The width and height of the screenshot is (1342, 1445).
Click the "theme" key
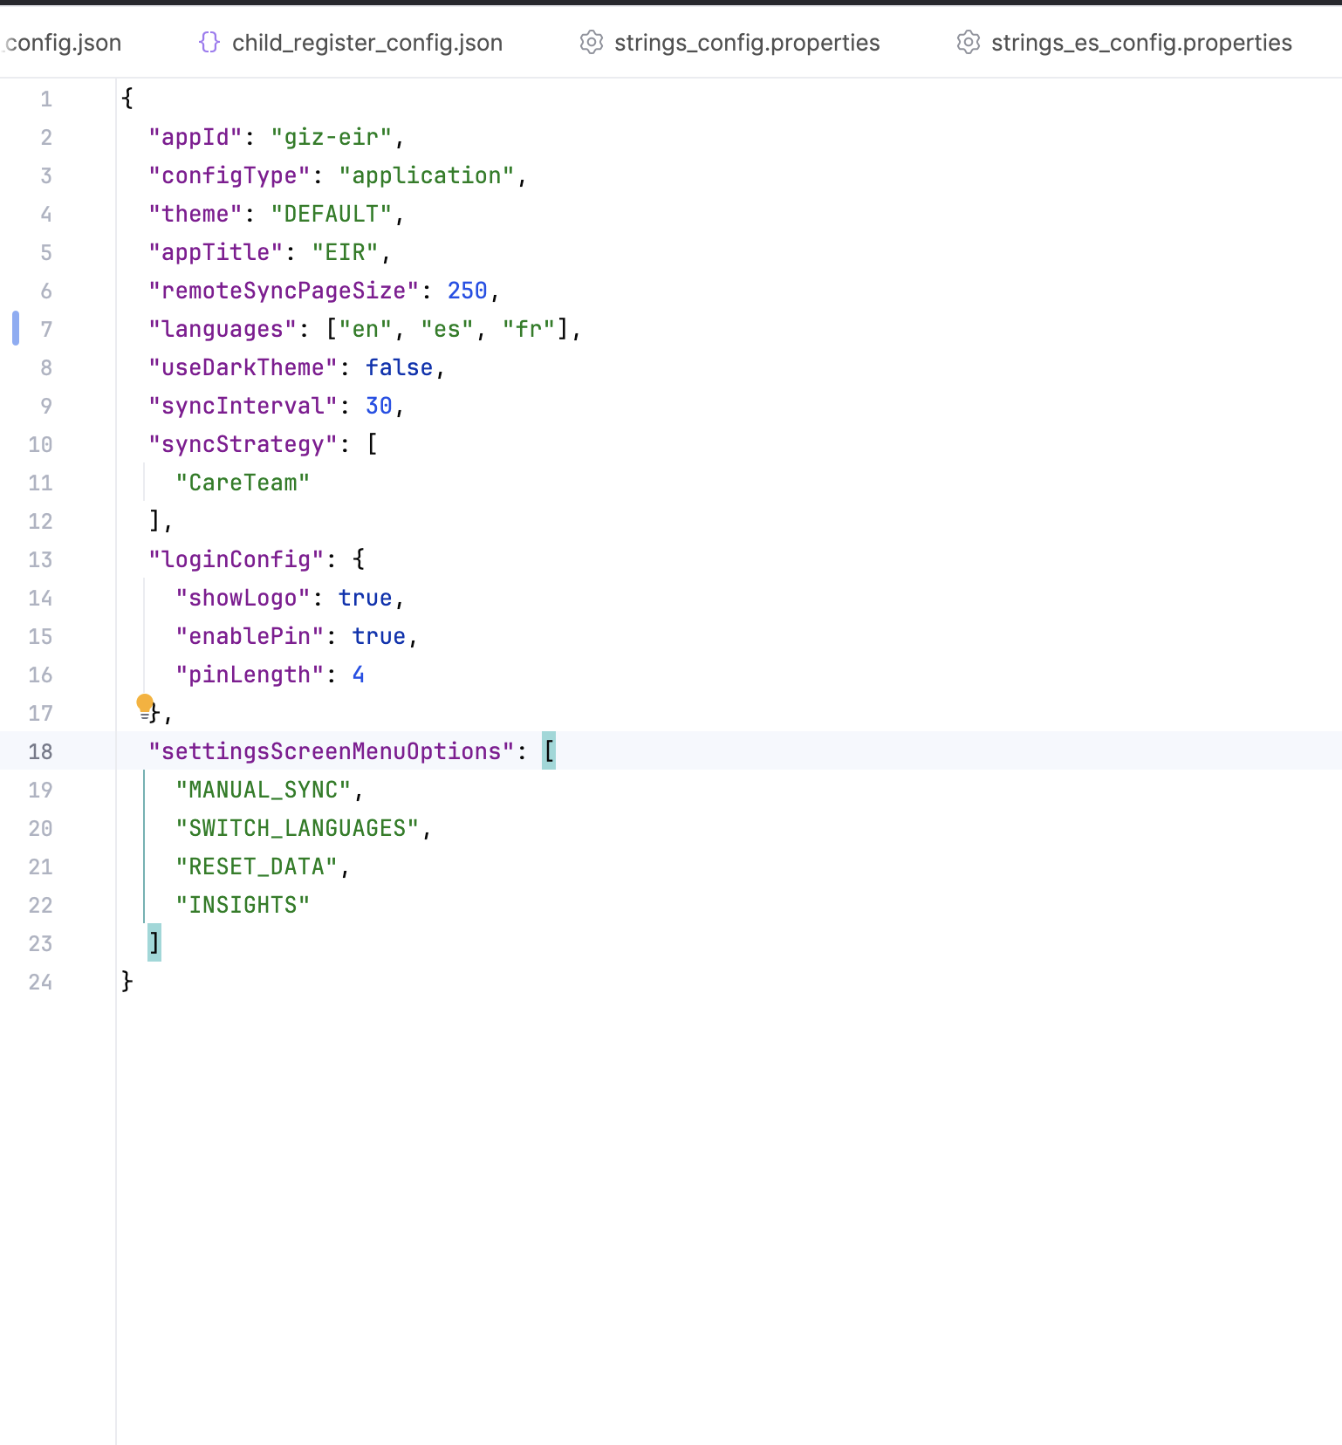pyautogui.click(x=195, y=214)
